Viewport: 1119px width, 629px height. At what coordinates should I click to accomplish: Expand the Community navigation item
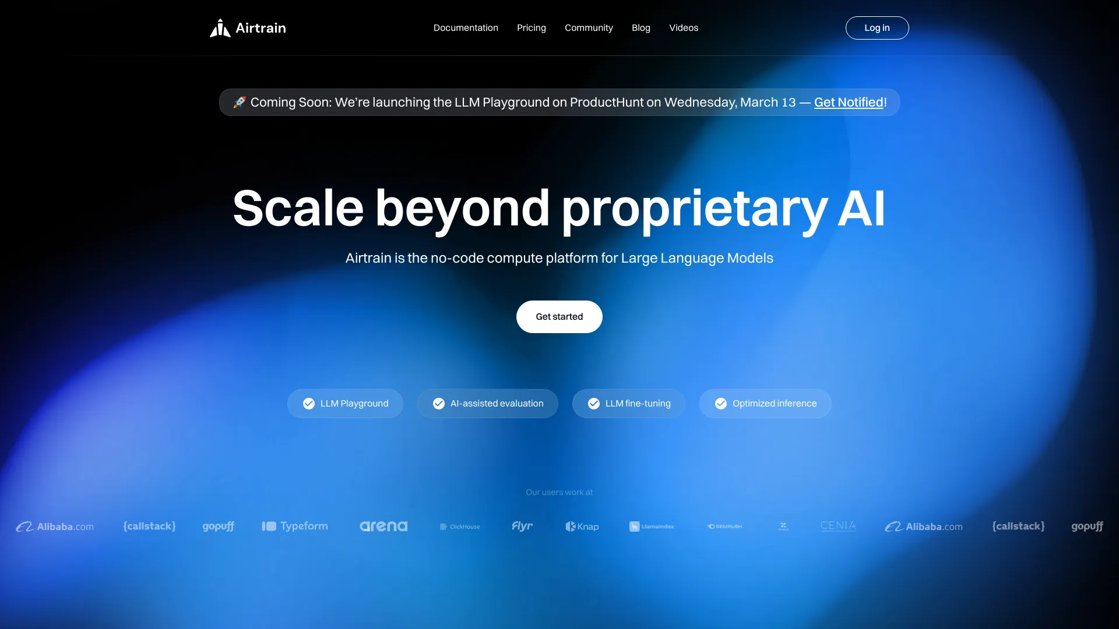(x=589, y=27)
